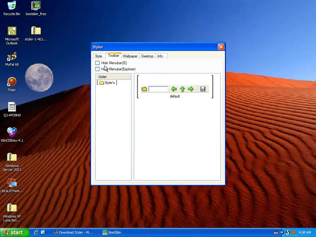Select the default toolbar thumbnail

point(175,87)
